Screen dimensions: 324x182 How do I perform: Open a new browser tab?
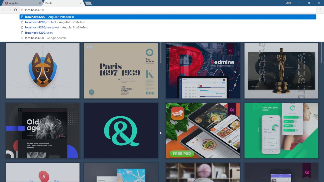88,3
